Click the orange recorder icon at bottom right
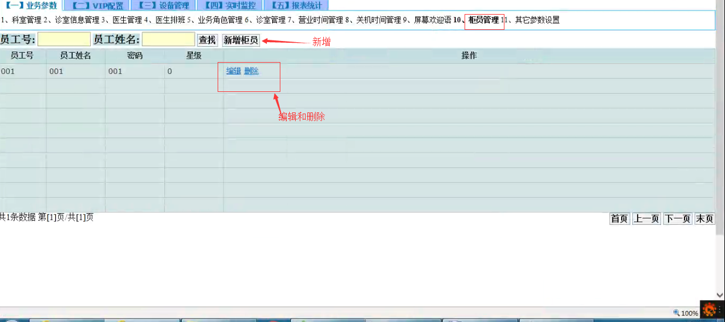725x322 pixels. tap(709, 309)
